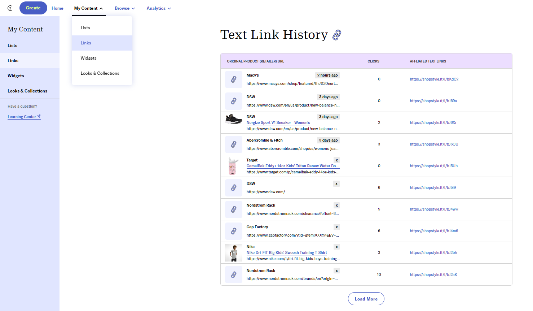This screenshot has height=311, width=533.
Task: Click the link icon in the Macy's row
Action: [x=234, y=79]
